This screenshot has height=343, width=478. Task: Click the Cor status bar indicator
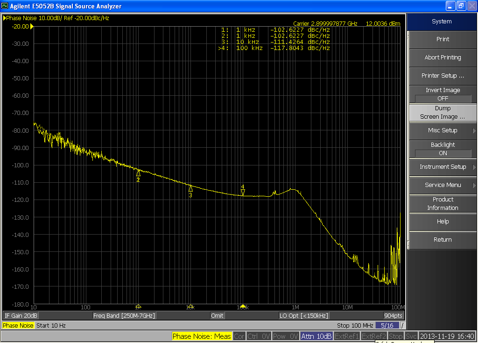coord(239,336)
